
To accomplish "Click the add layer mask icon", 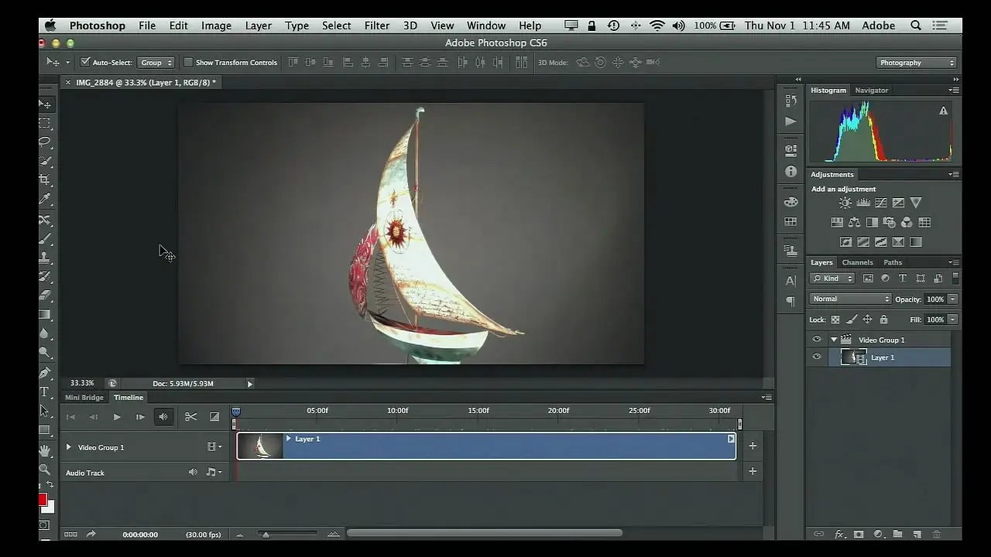I will (859, 534).
